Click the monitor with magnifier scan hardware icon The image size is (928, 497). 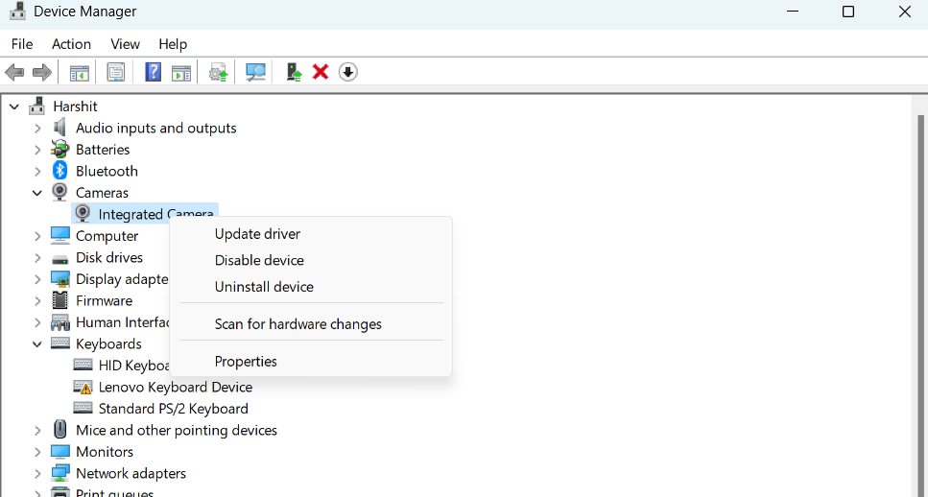coord(255,73)
